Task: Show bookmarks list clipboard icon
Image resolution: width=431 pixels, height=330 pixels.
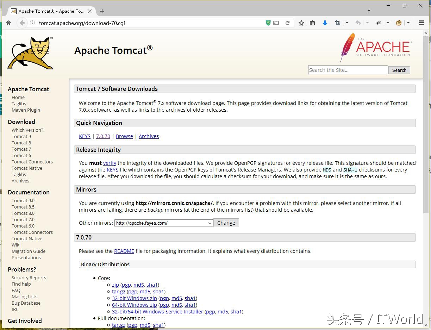Action: point(312,23)
